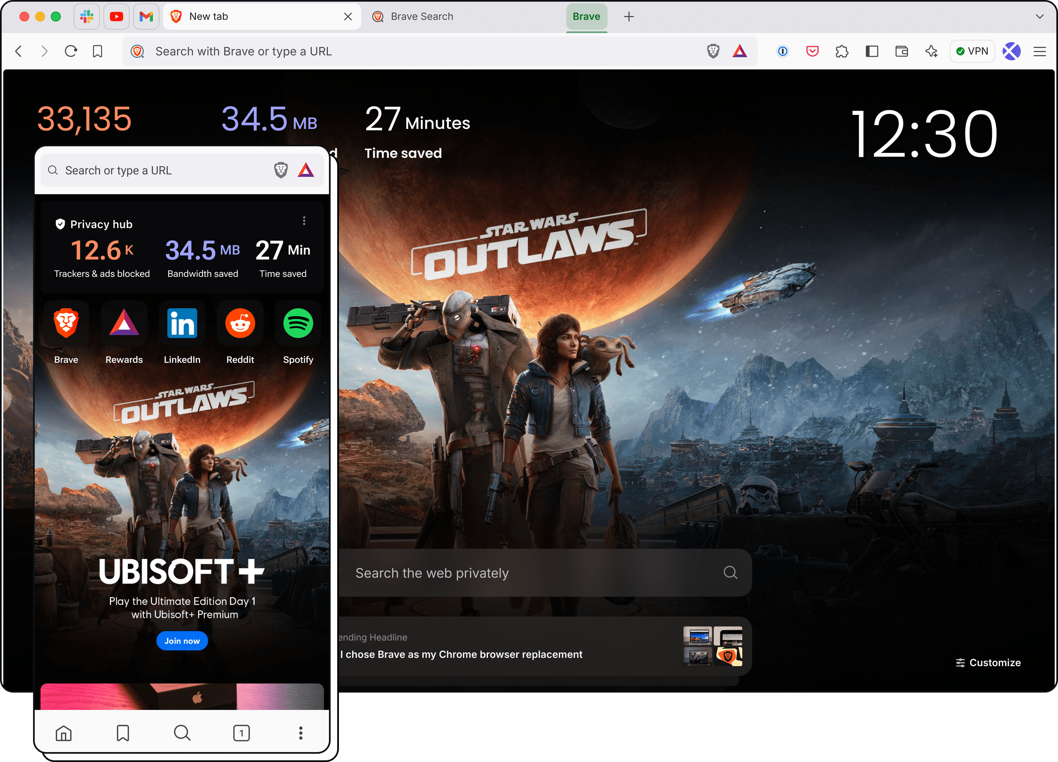
Task: Open the pinned Slack tab
Action: [x=87, y=17]
